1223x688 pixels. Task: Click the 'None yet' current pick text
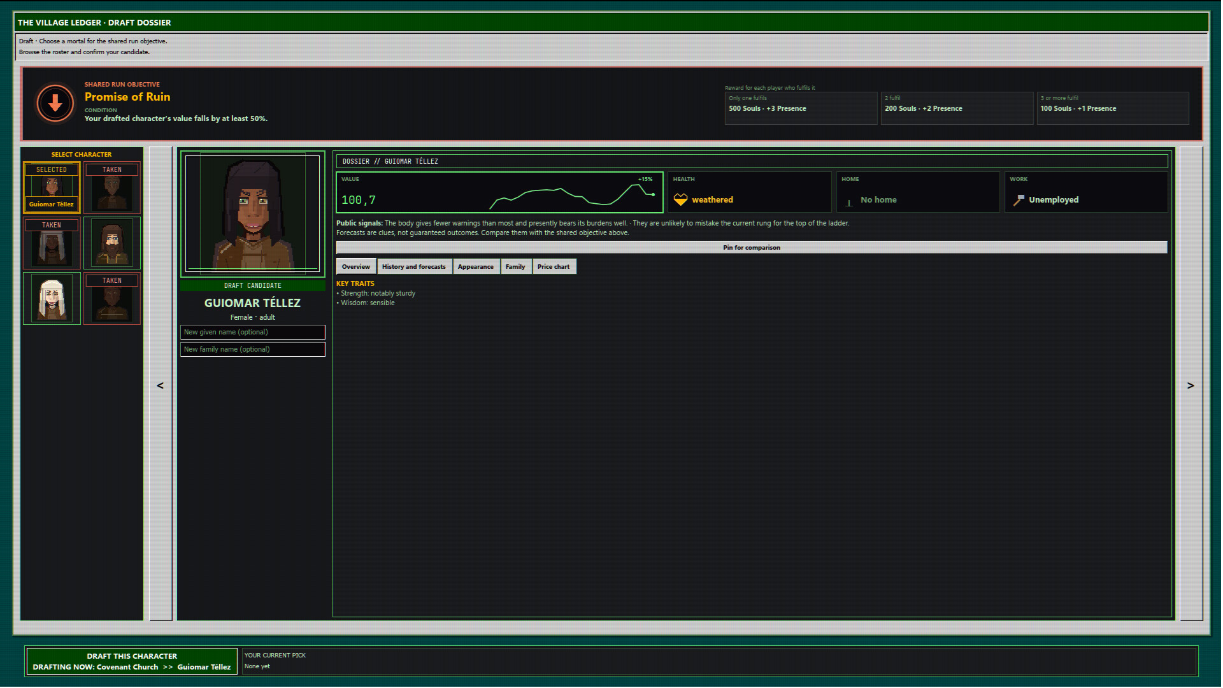point(257,666)
